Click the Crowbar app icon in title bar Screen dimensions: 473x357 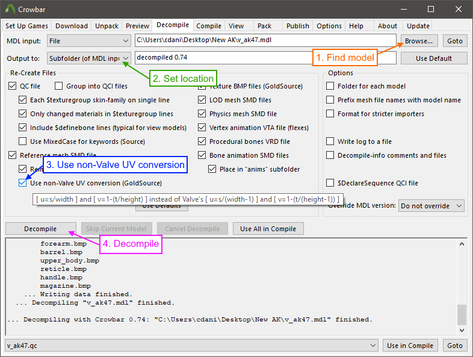tap(10, 9)
